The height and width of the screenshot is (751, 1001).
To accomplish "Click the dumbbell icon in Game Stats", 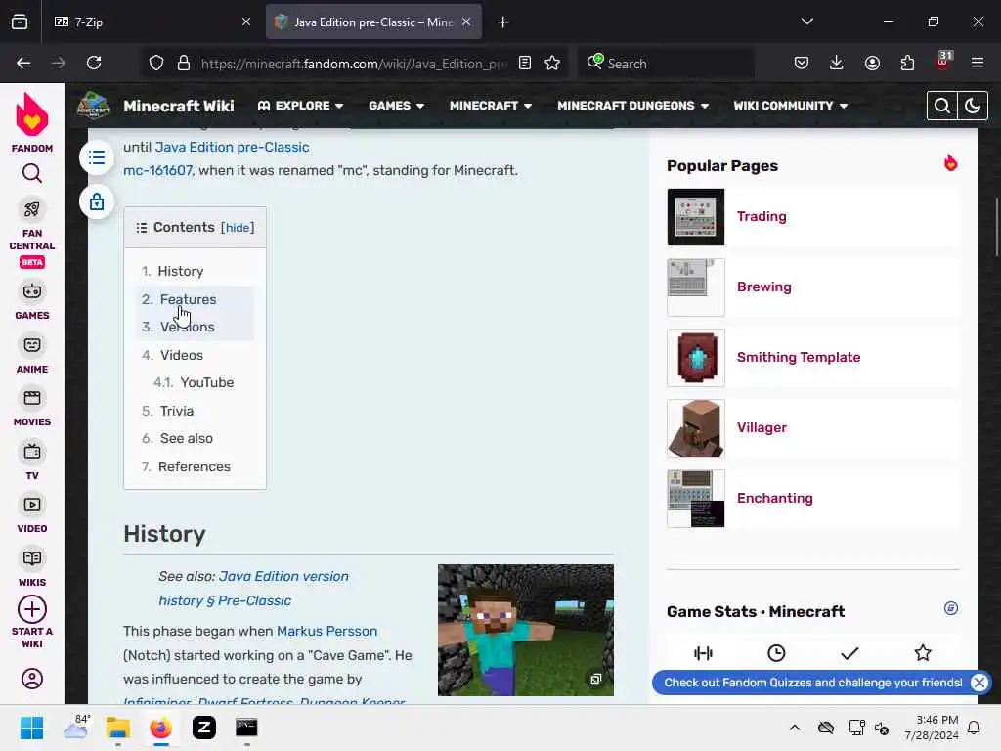I will [703, 652].
